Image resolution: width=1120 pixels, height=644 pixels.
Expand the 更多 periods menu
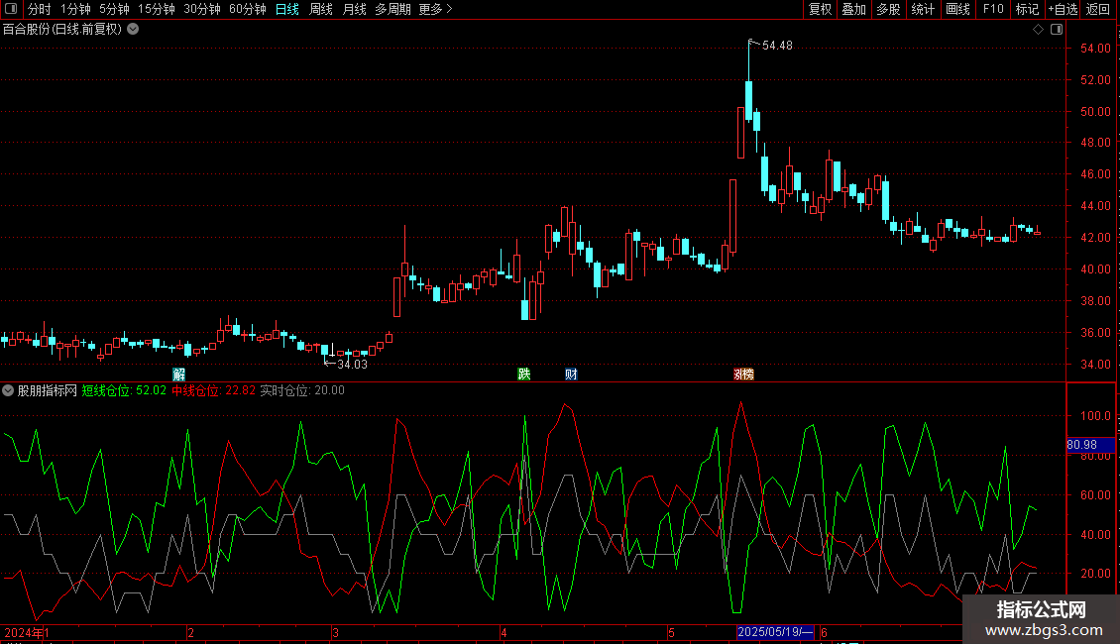[x=435, y=9]
